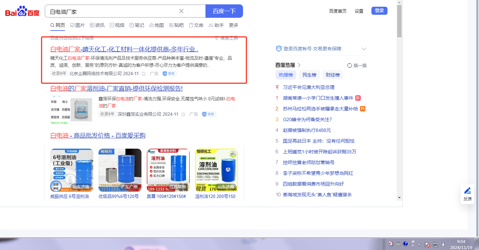Viewport: 479px width, 250px height.
Task: Click 收录8年 badge of 北京企腾 result
Action: click(59, 73)
